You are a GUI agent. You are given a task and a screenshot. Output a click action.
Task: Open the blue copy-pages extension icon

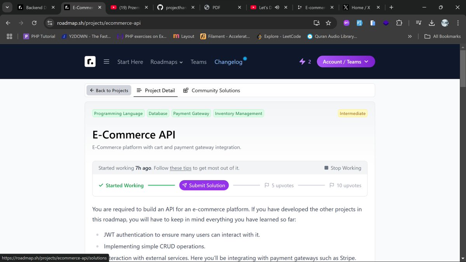point(373,23)
